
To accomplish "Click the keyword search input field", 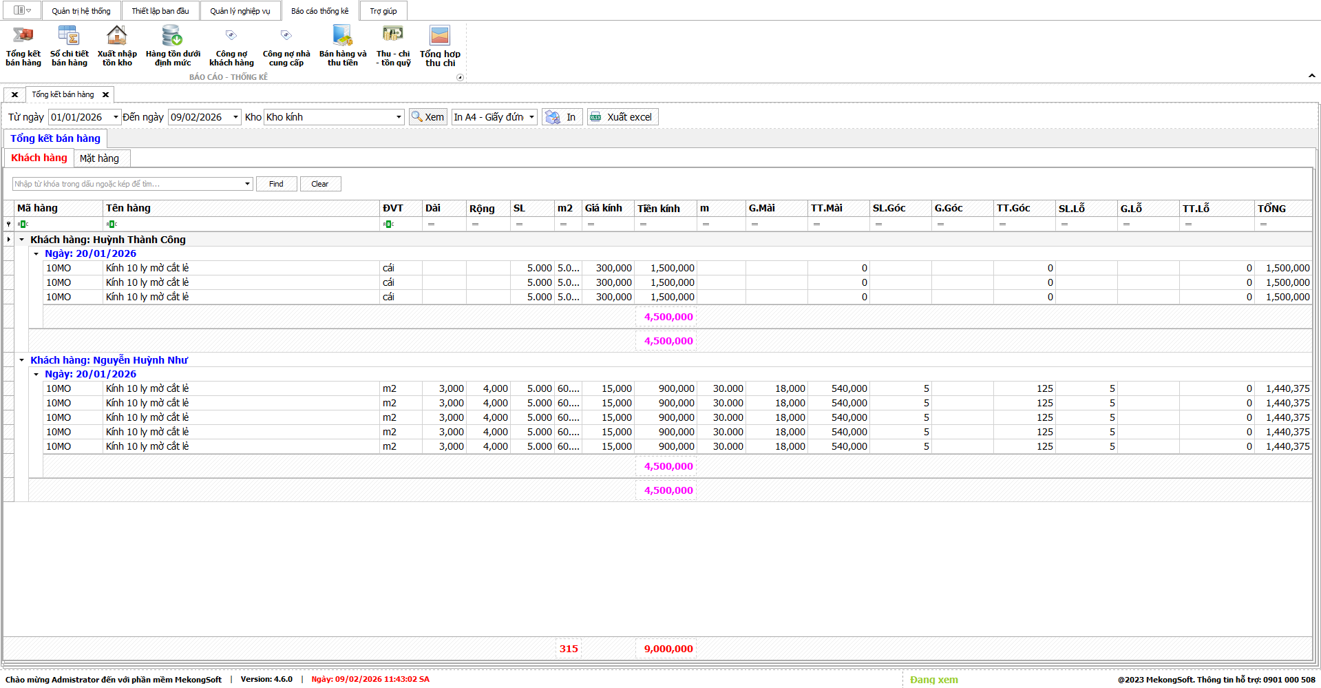I will click(127, 184).
